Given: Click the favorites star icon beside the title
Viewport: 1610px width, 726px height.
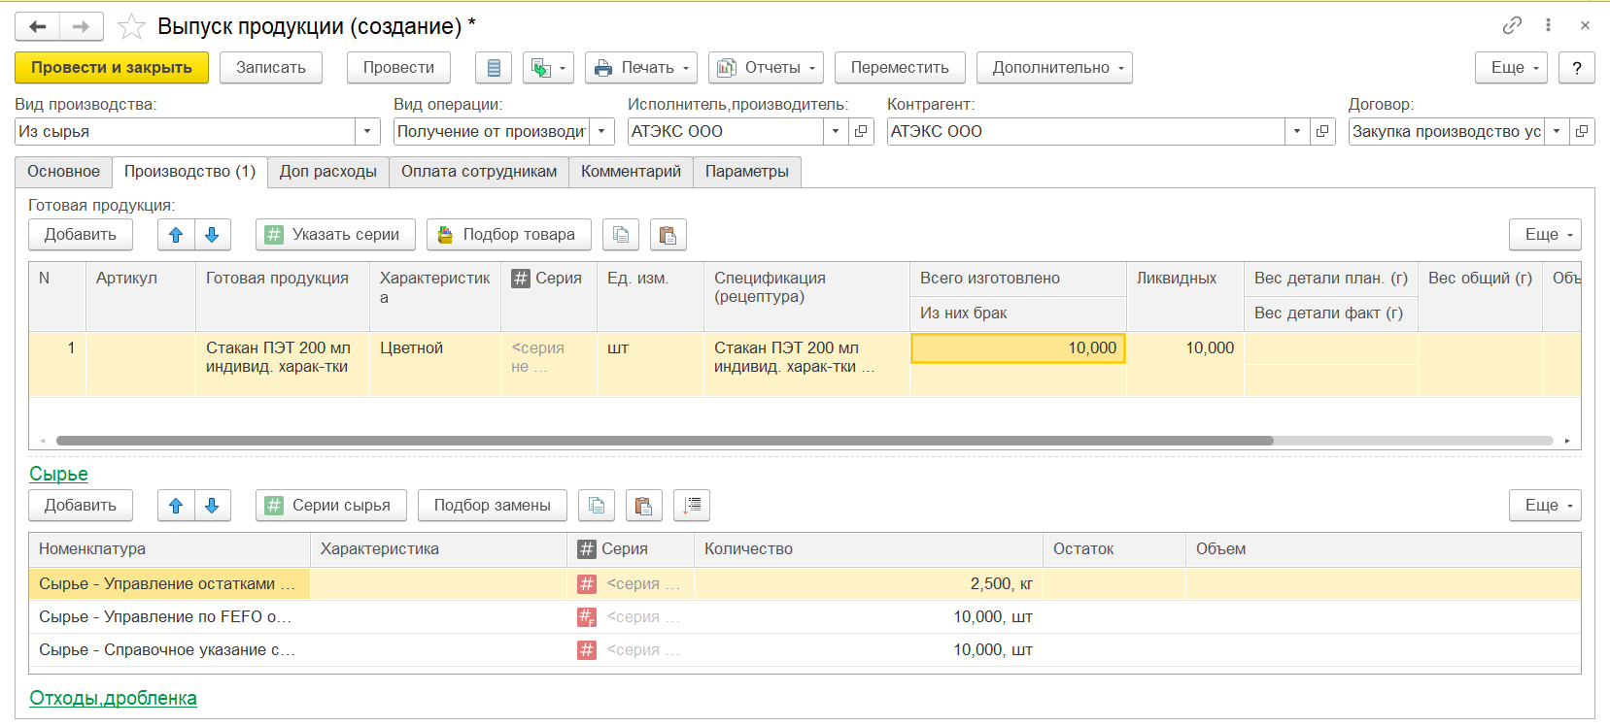Looking at the screenshot, I should (131, 27).
